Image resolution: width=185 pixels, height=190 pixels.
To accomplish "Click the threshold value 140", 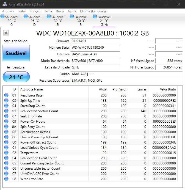I will [143, 111].
